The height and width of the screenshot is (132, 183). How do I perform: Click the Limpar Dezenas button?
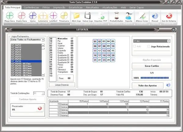coord(62,85)
